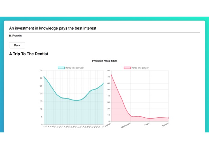This screenshot has width=209, height=149.
Task: Click the pink chart's legend label text
Action: [x=140, y=68]
